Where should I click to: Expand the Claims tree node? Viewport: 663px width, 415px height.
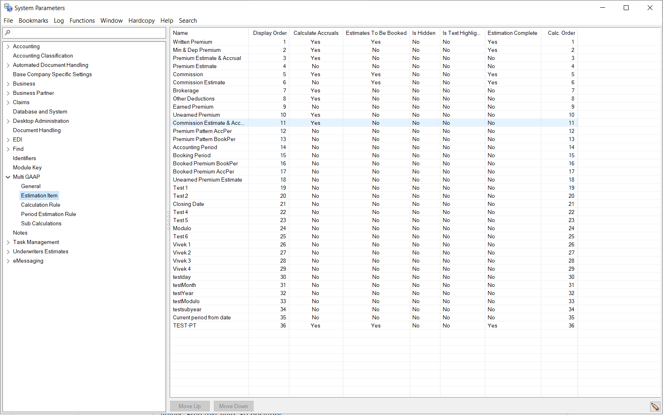pyautogui.click(x=8, y=102)
